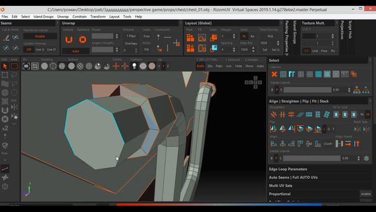Open the Tools menu
376x212 pixels.
pos(127,16)
